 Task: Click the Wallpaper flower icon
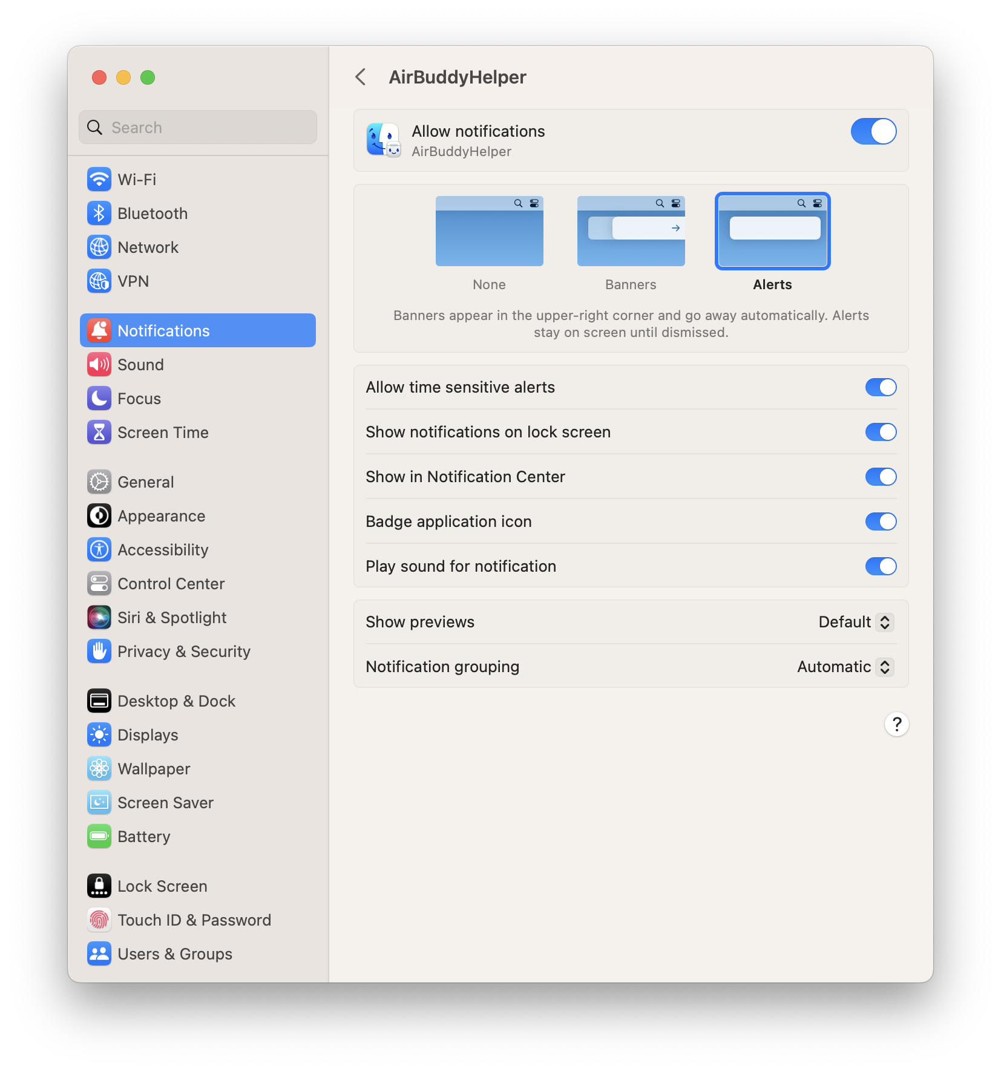(99, 768)
